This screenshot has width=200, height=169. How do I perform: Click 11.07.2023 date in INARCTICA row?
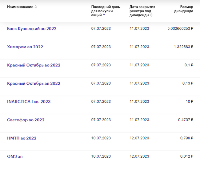[139, 102]
